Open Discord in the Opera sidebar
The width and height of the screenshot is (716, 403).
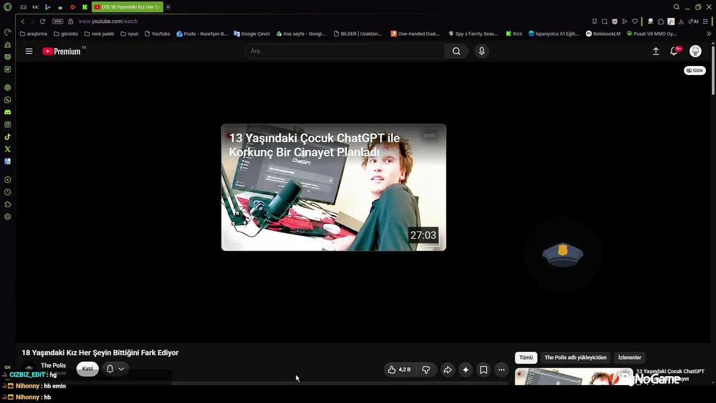8,113
